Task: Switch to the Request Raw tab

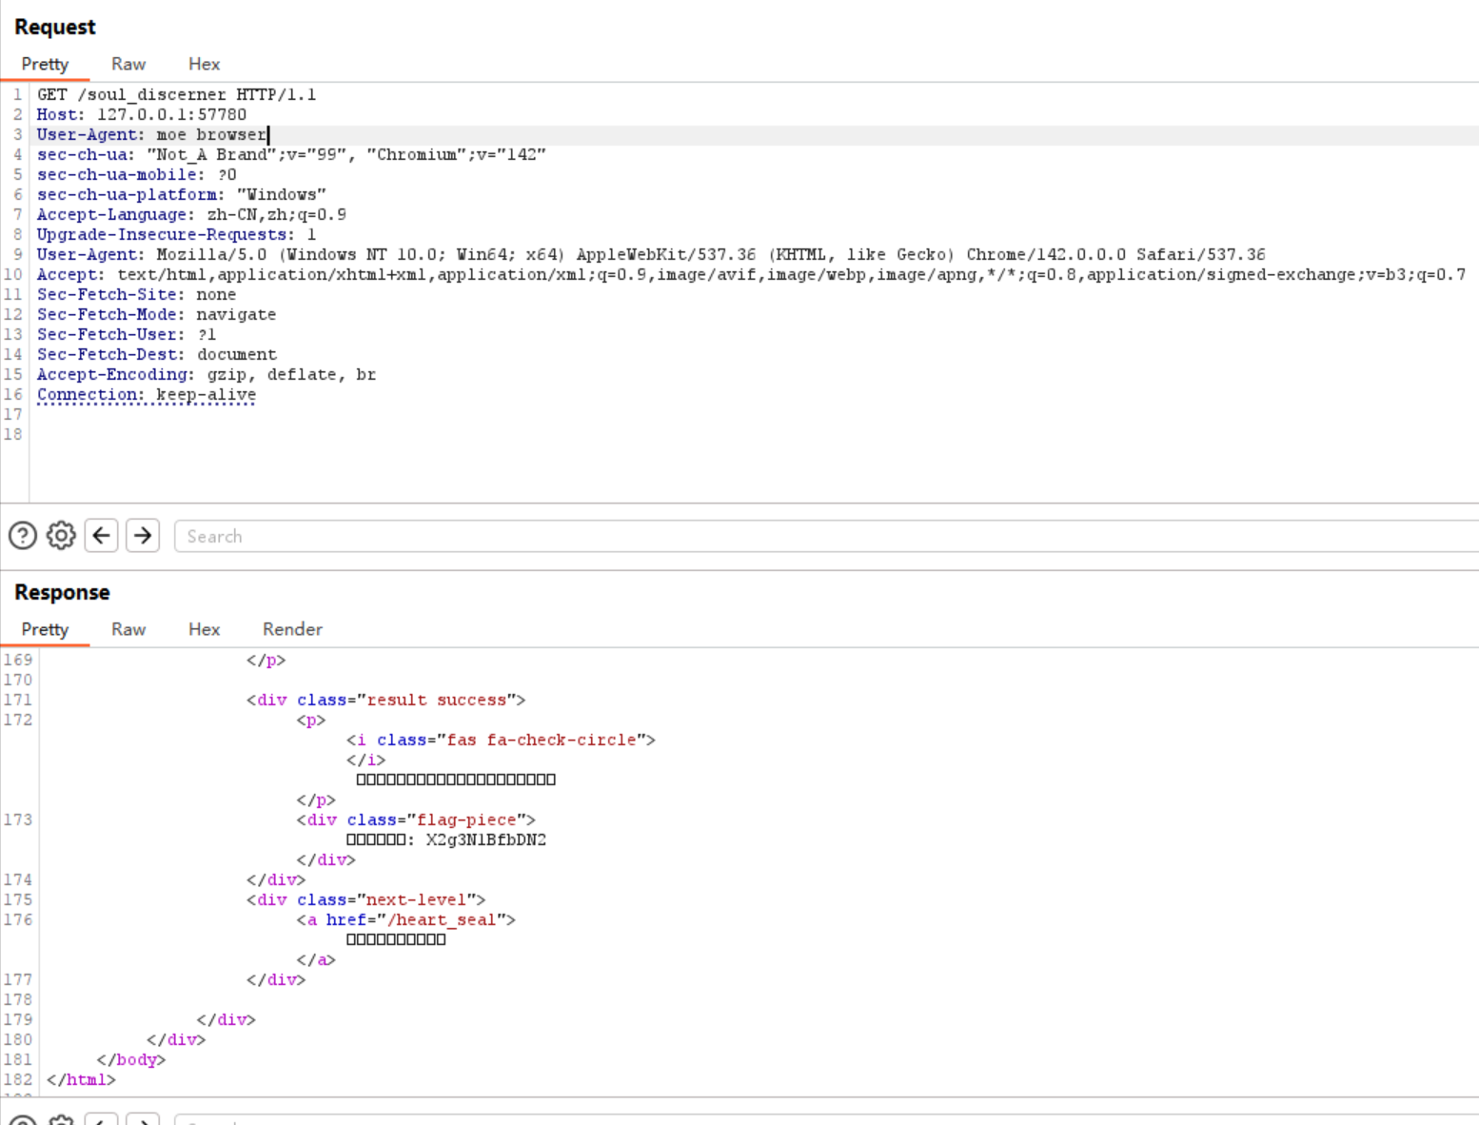Action: 128,64
